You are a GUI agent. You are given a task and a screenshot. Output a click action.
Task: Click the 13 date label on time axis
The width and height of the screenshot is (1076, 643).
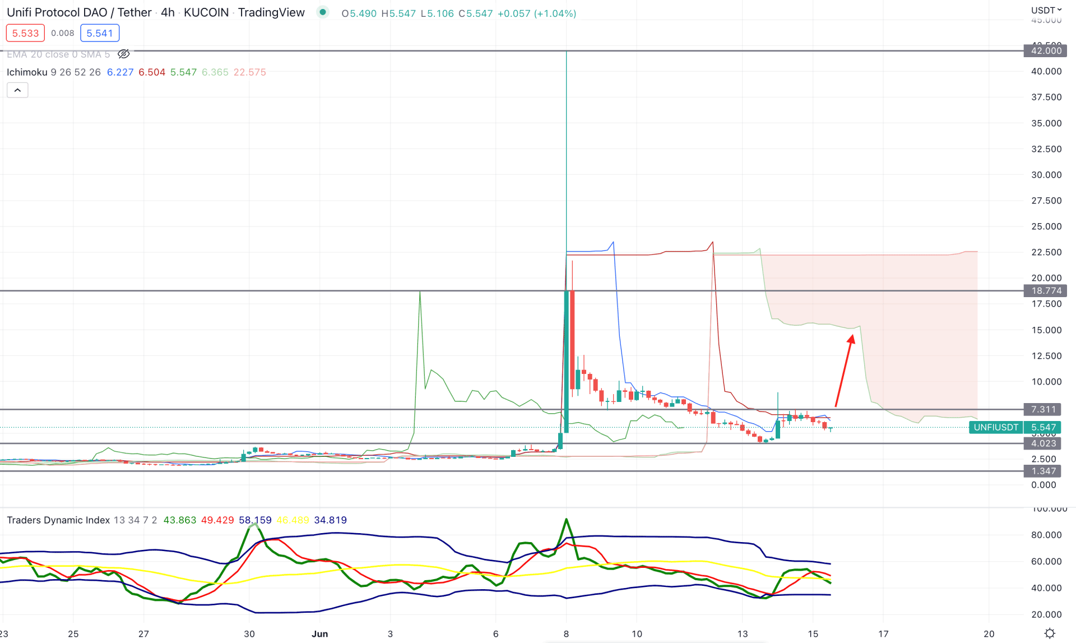coord(743,634)
